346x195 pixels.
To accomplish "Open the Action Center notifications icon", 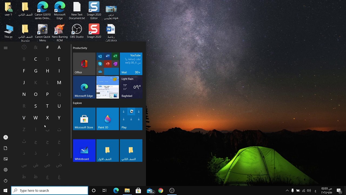I will [339, 191].
